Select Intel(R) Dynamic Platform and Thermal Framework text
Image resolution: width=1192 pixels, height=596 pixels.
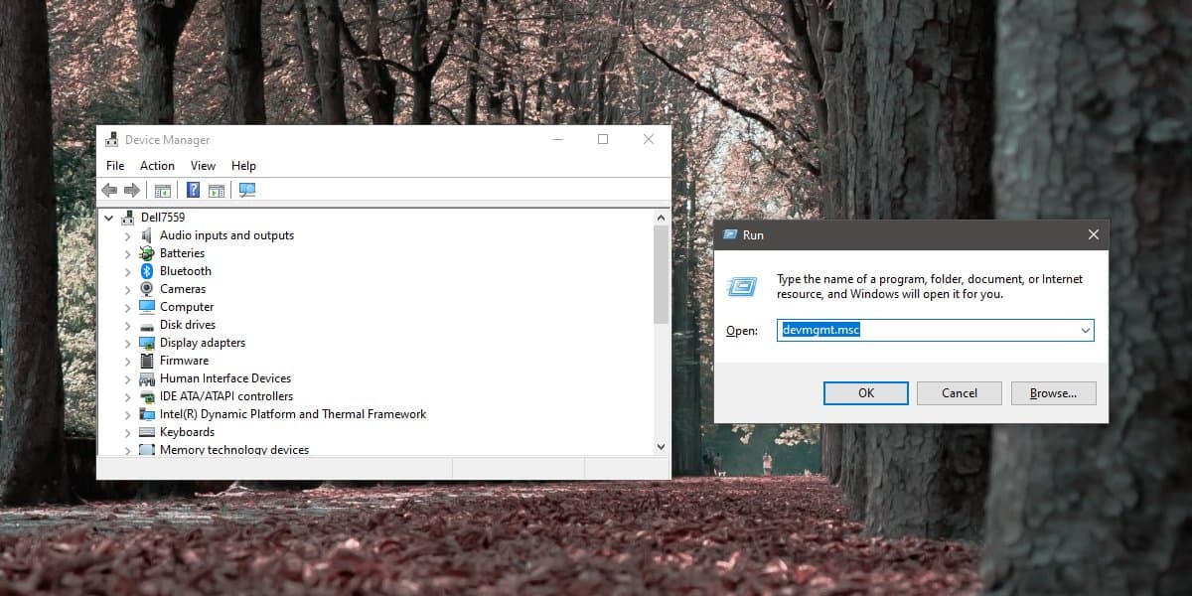click(x=293, y=414)
